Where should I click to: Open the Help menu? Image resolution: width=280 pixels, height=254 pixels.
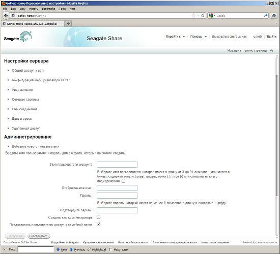tap(72, 9)
